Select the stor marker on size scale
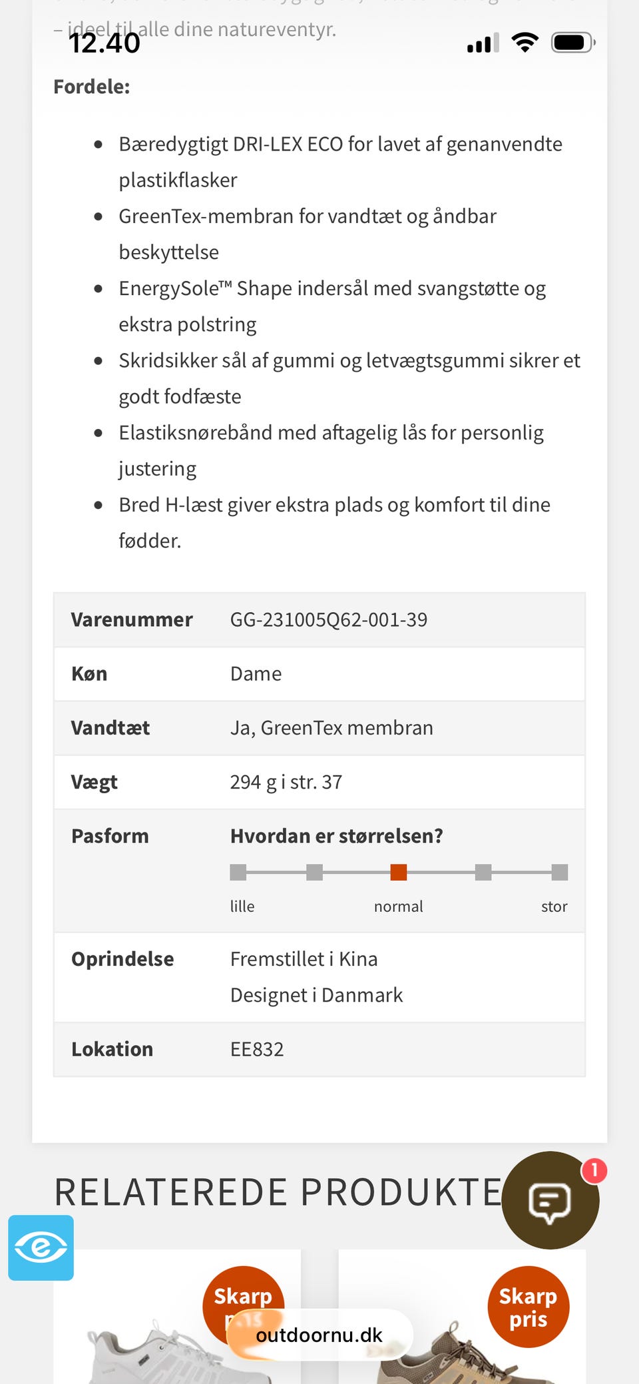The width and height of the screenshot is (639, 1384). tap(560, 872)
